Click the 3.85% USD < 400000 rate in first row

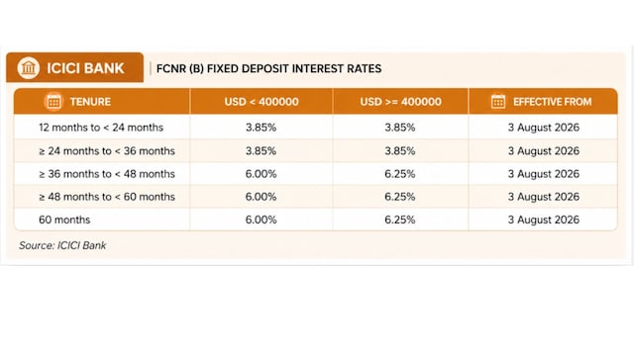coord(262,128)
